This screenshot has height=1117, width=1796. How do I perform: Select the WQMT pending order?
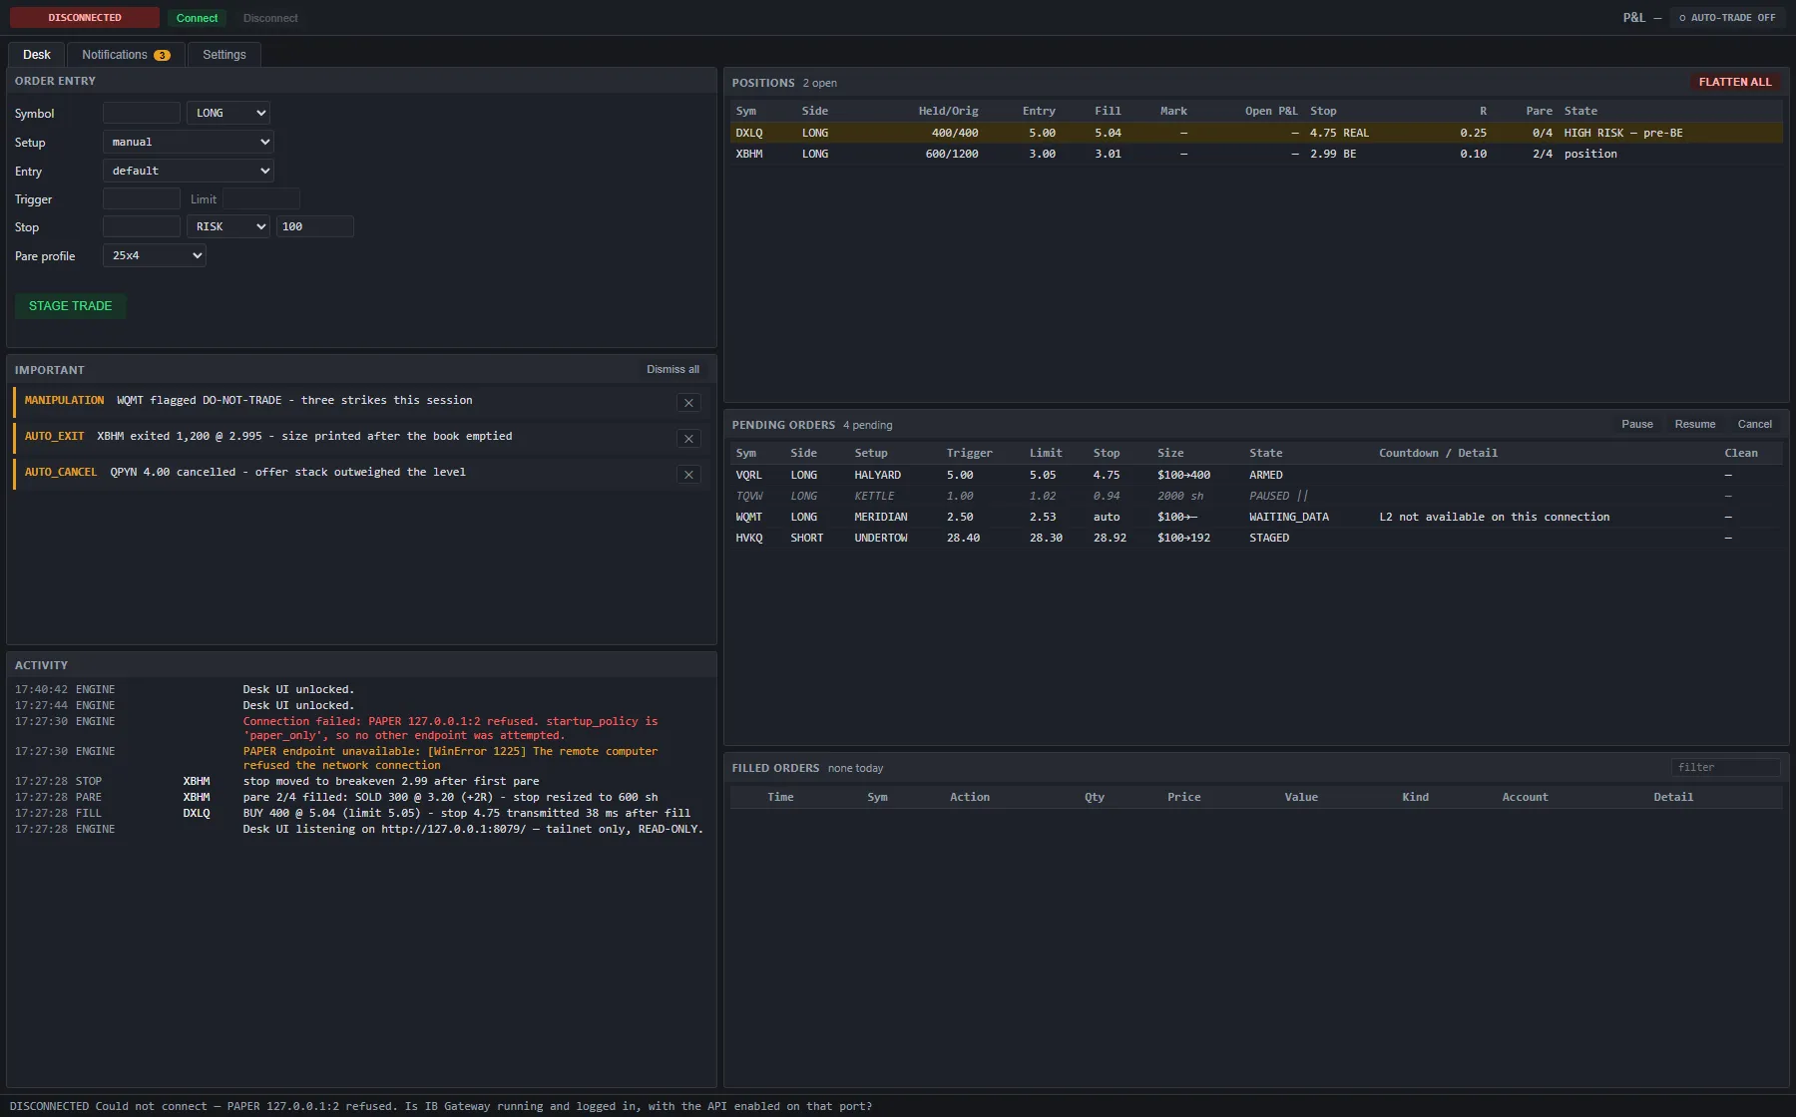(1256, 517)
